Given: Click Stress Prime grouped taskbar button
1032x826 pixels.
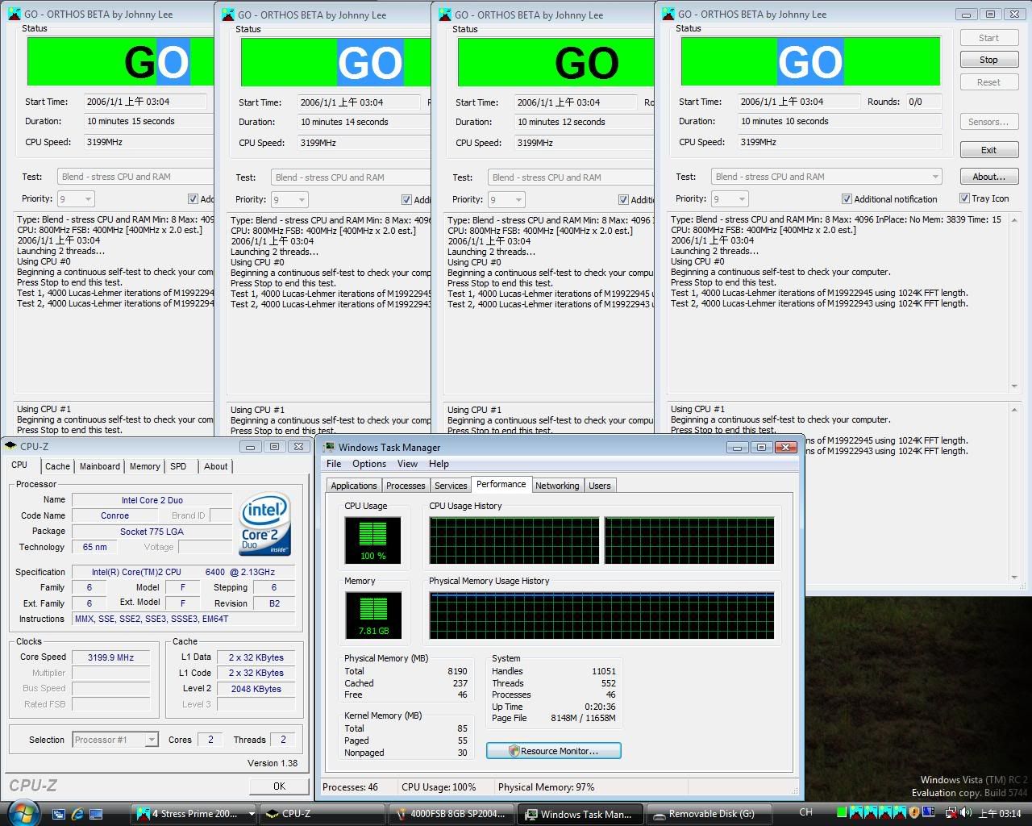Looking at the screenshot, I should [194, 814].
